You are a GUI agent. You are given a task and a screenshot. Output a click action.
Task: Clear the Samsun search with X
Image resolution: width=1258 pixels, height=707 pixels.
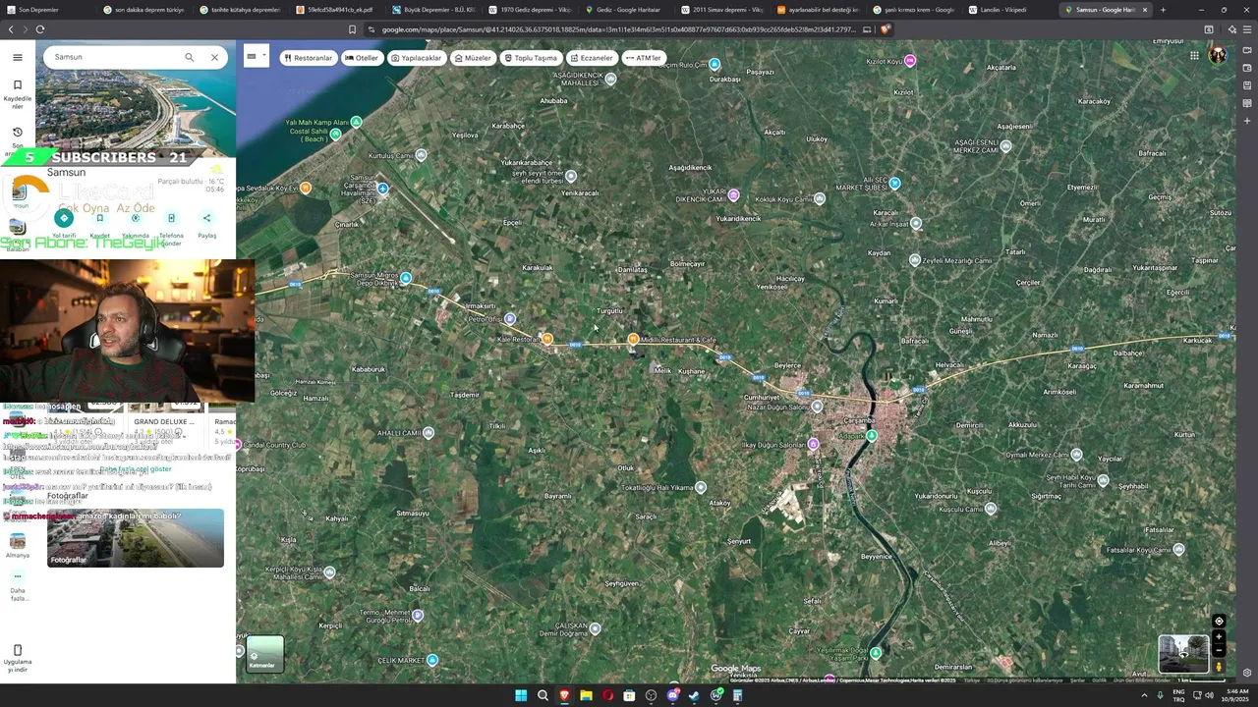coord(214,57)
